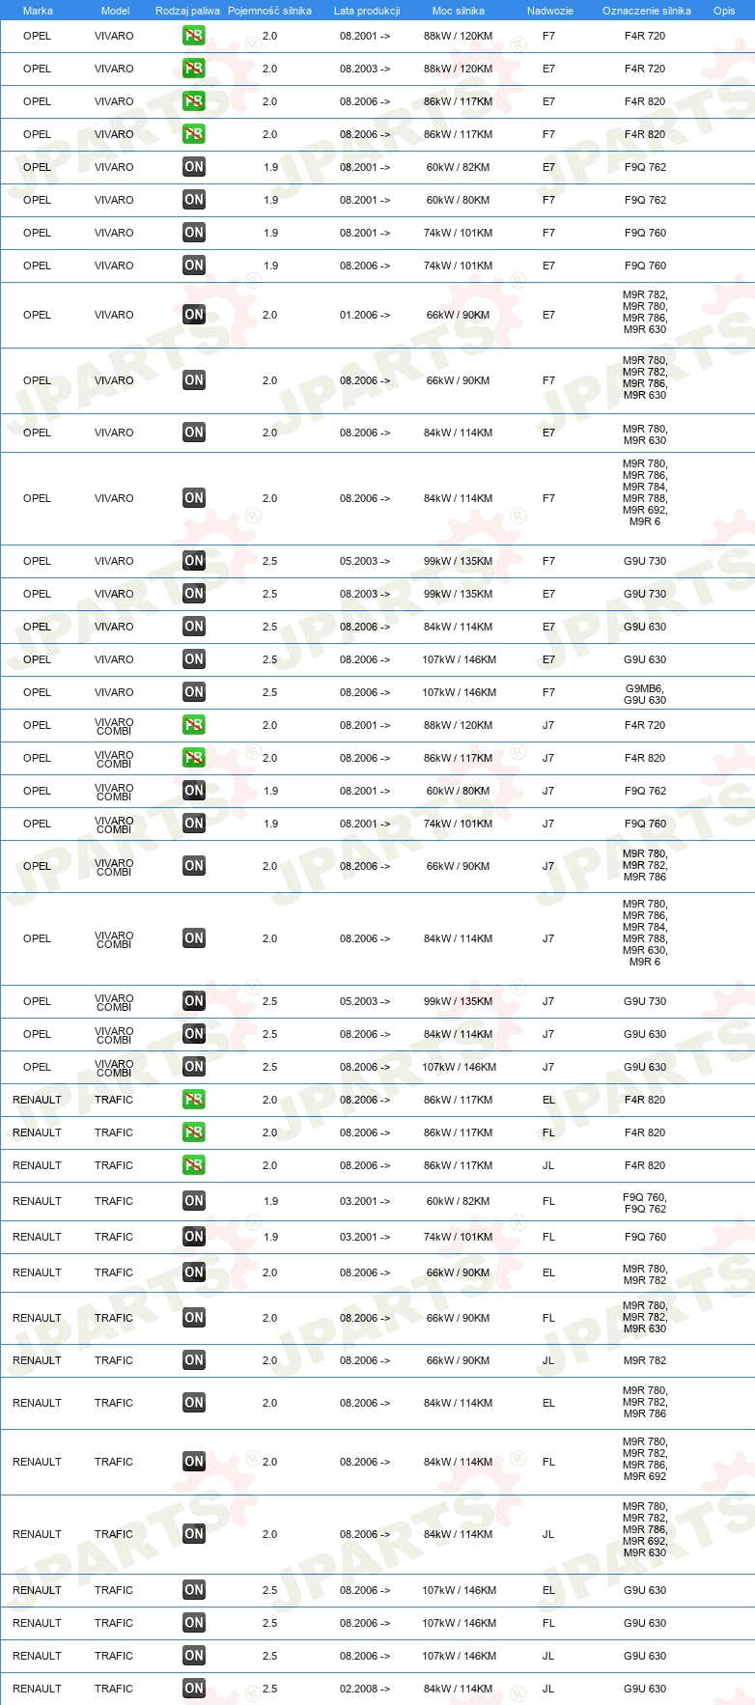The height and width of the screenshot is (1705, 755).
Task: Click '88kW / 120KM' in the Vivaro E7 row
Action: 458,69
